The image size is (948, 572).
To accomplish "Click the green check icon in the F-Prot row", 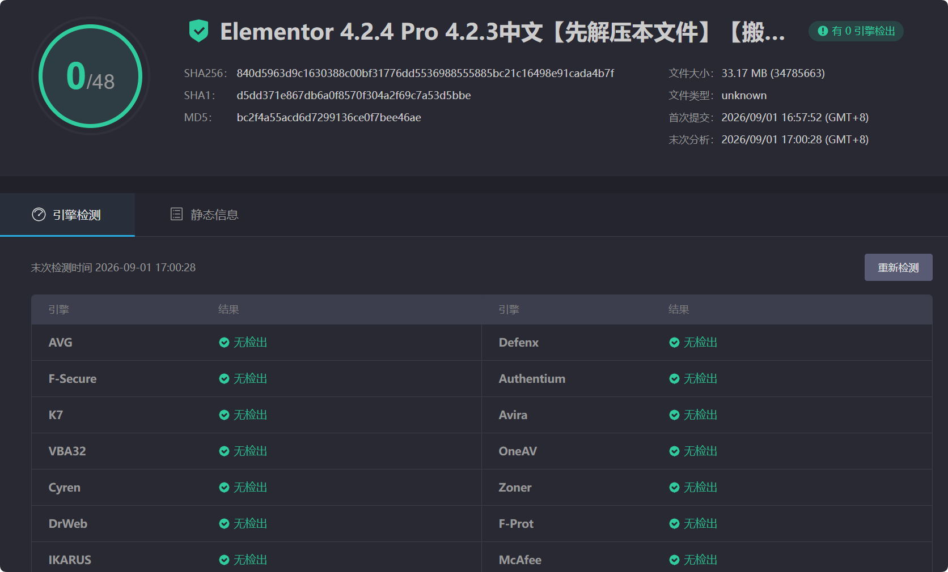I will tap(674, 524).
